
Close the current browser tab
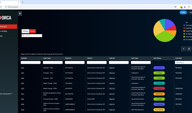click(x=19, y=2)
